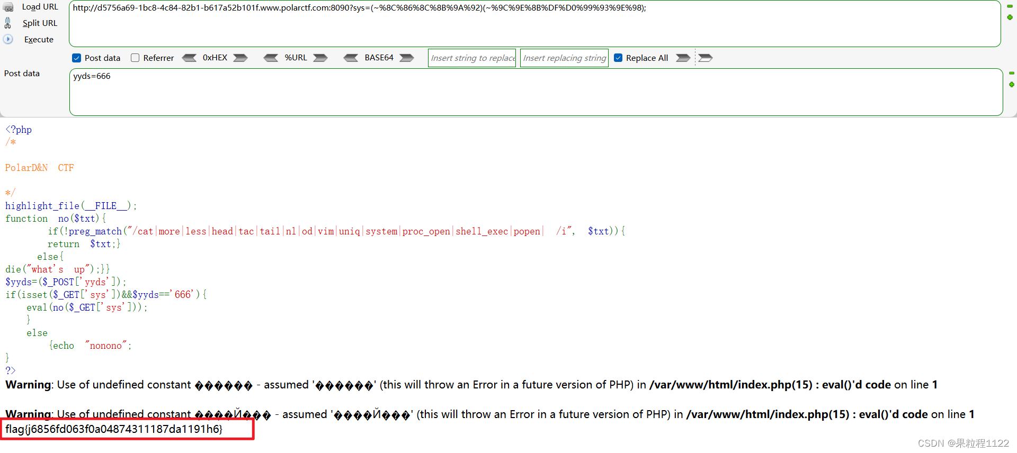Click the flag{j6856fd...} output text

114,429
